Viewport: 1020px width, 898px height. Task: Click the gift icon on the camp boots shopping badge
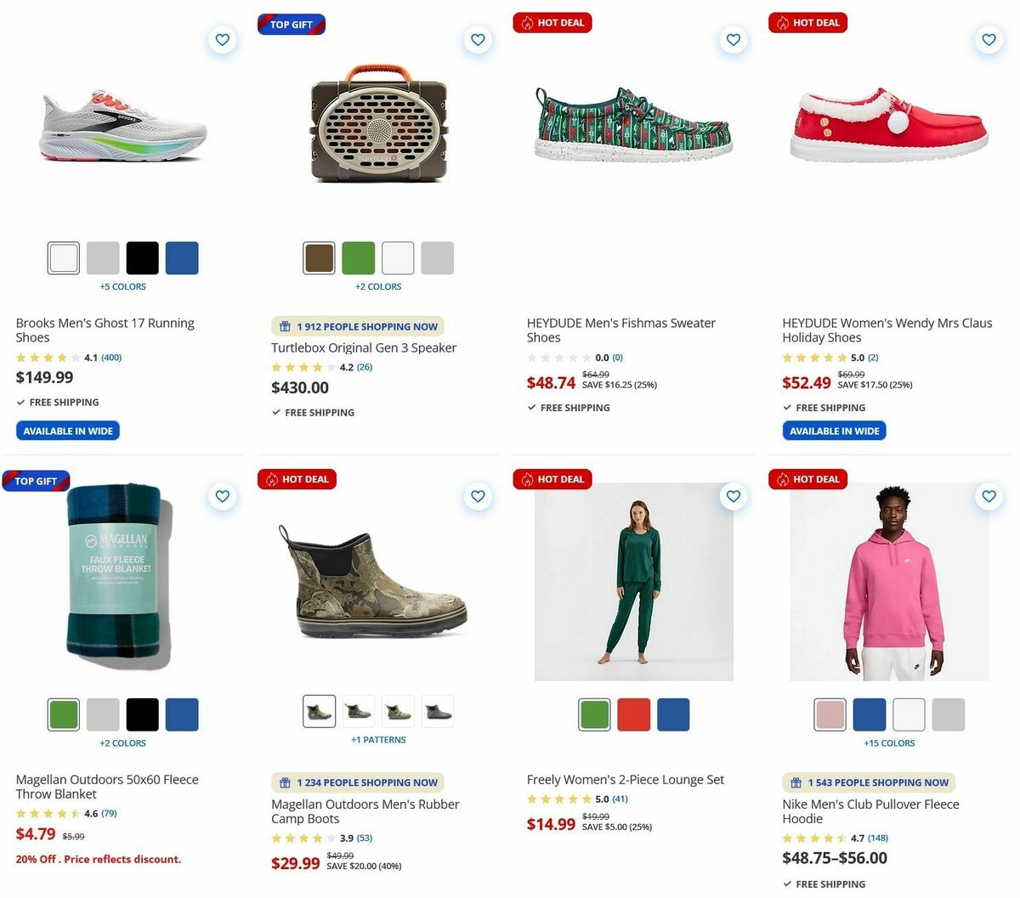tap(285, 782)
